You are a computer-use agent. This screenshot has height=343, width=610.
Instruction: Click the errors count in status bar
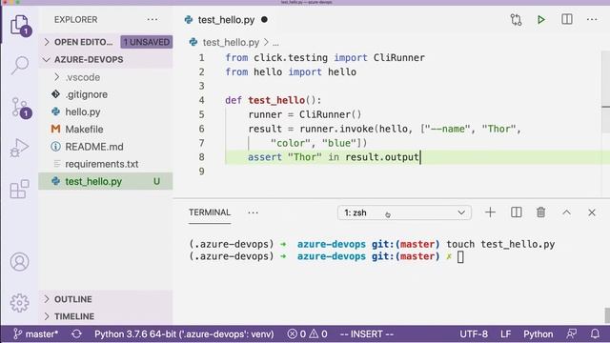296,334
